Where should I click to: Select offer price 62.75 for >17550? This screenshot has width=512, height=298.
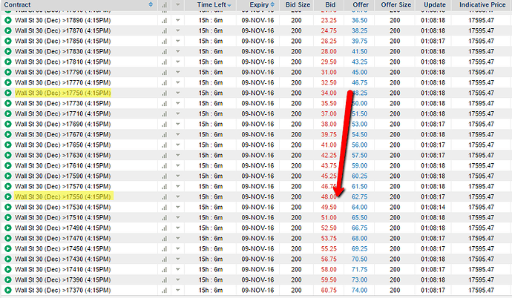(x=359, y=196)
